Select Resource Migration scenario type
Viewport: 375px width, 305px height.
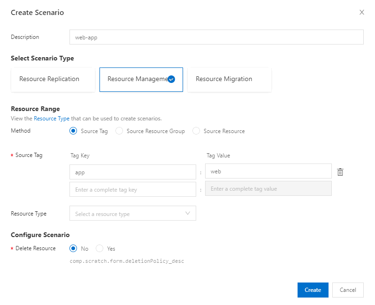230,80
